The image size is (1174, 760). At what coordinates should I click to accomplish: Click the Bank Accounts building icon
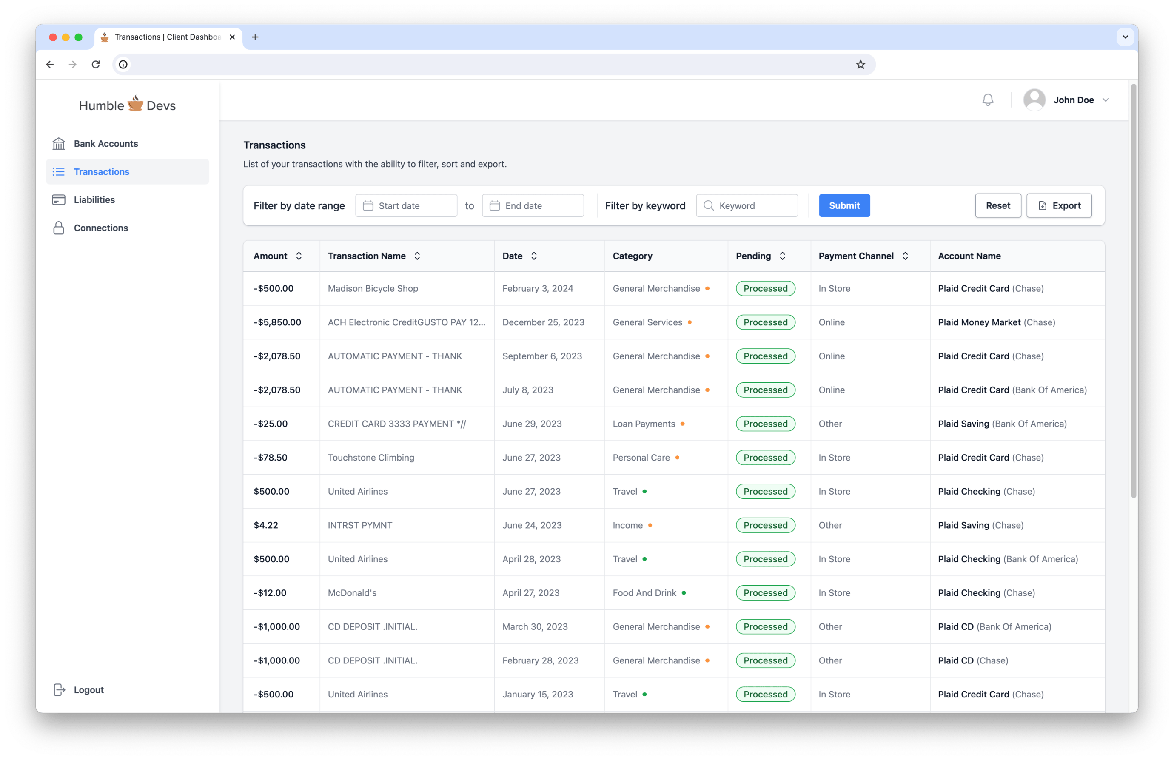click(59, 143)
